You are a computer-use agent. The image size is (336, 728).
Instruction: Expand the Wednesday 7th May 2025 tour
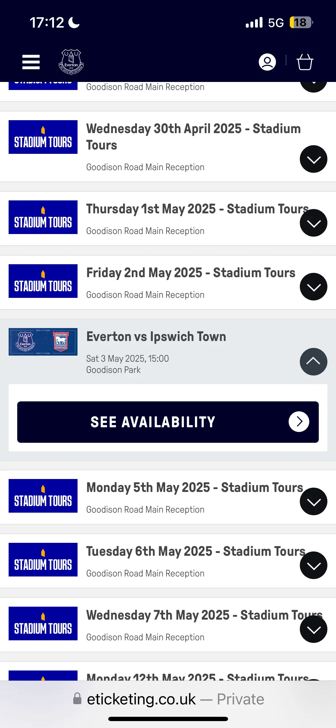point(313,629)
